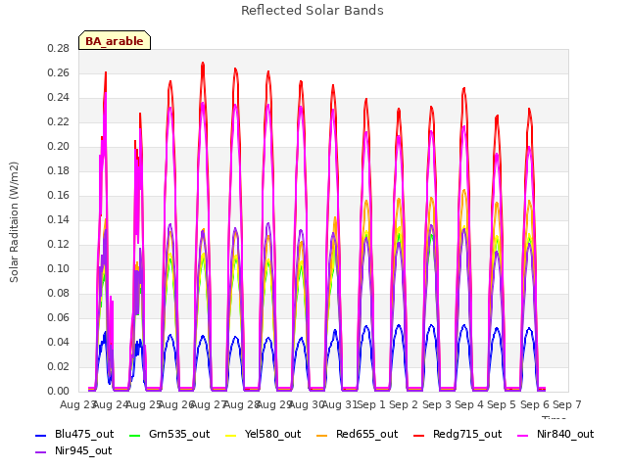Click the purple Nir945_out legend color marker
The image size is (627, 470).
pyautogui.click(x=41, y=452)
